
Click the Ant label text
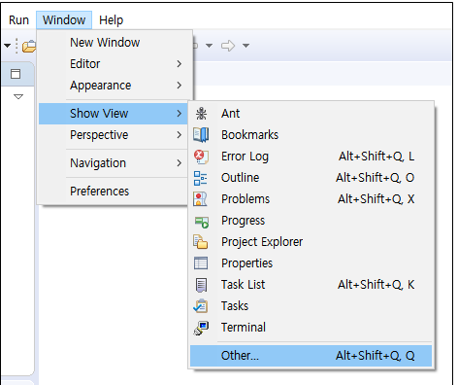pyautogui.click(x=230, y=114)
